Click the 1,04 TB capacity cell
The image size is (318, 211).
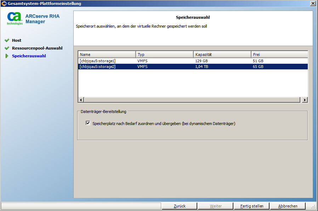pyautogui.click(x=201, y=67)
